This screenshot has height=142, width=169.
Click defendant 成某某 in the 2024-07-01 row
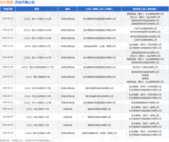click(145, 78)
